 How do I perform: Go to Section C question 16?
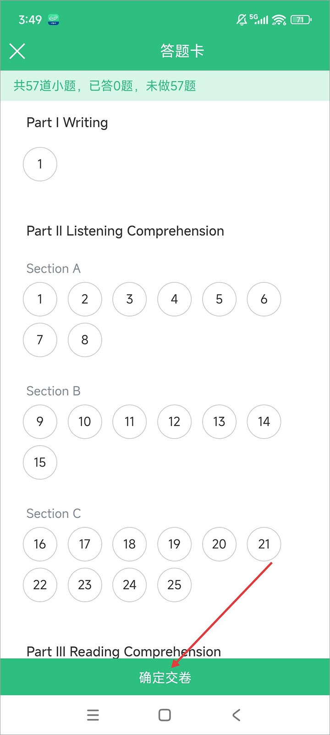click(40, 544)
